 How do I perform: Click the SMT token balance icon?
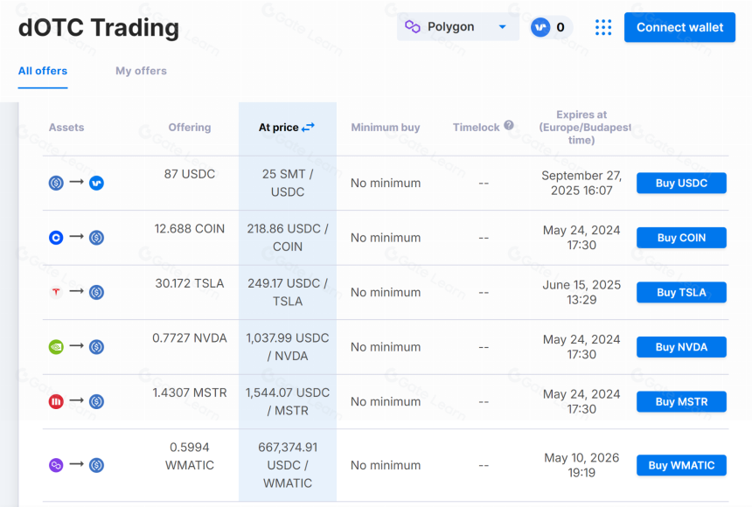(540, 27)
